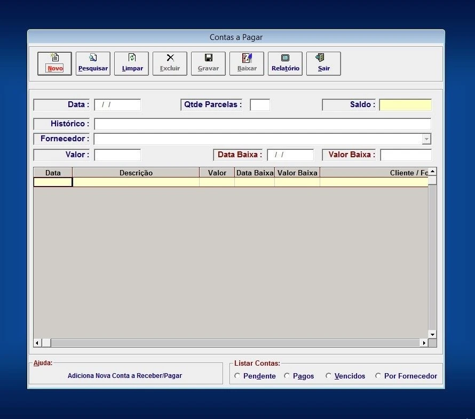This screenshot has height=419, width=475.
Task: Click into the Histórico text field
Action: click(x=262, y=124)
